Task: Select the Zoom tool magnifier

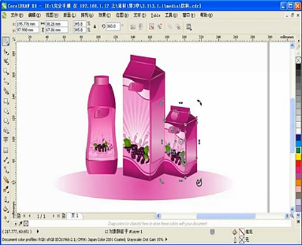Action: coord(6,71)
